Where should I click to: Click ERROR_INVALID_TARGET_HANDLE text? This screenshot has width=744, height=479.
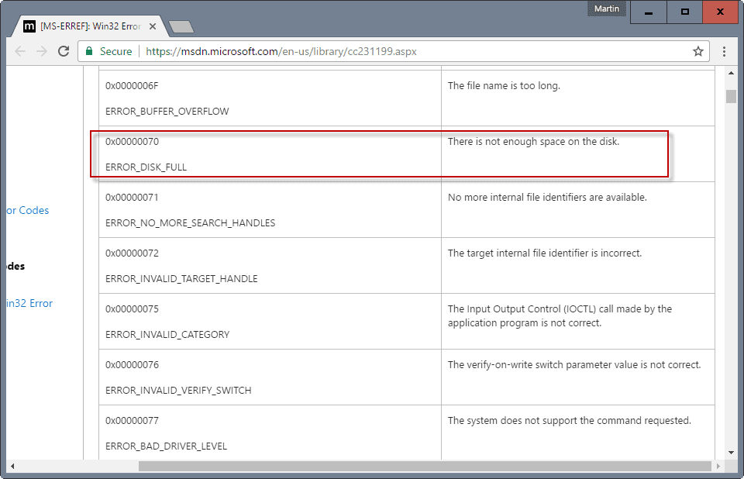(x=181, y=279)
